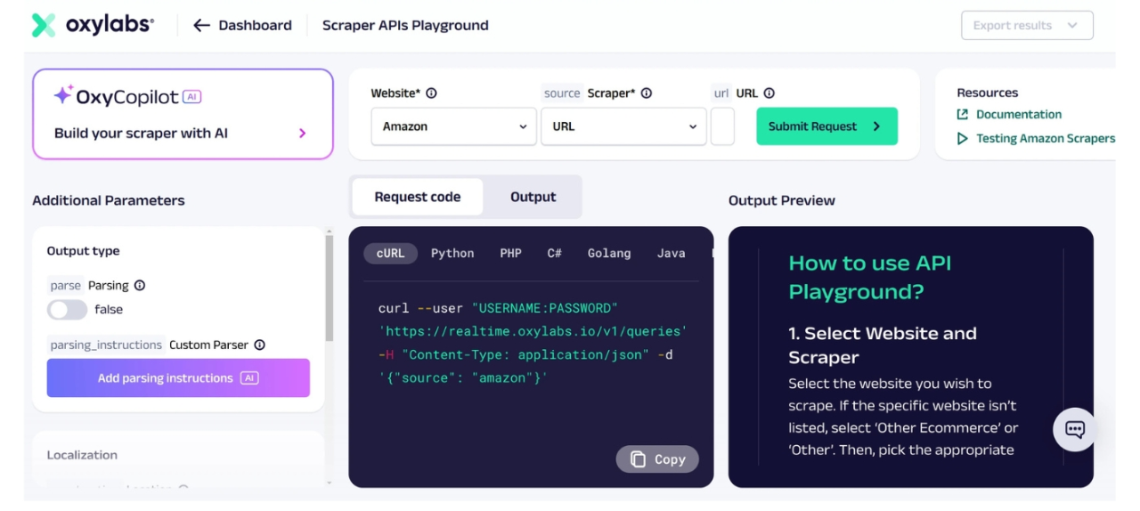Expand the Export results dropdown
The height and width of the screenshot is (511, 1140).
click(1027, 26)
